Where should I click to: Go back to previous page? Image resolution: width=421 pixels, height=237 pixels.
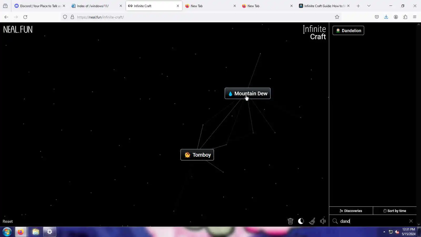pyautogui.click(x=6, y=17)
